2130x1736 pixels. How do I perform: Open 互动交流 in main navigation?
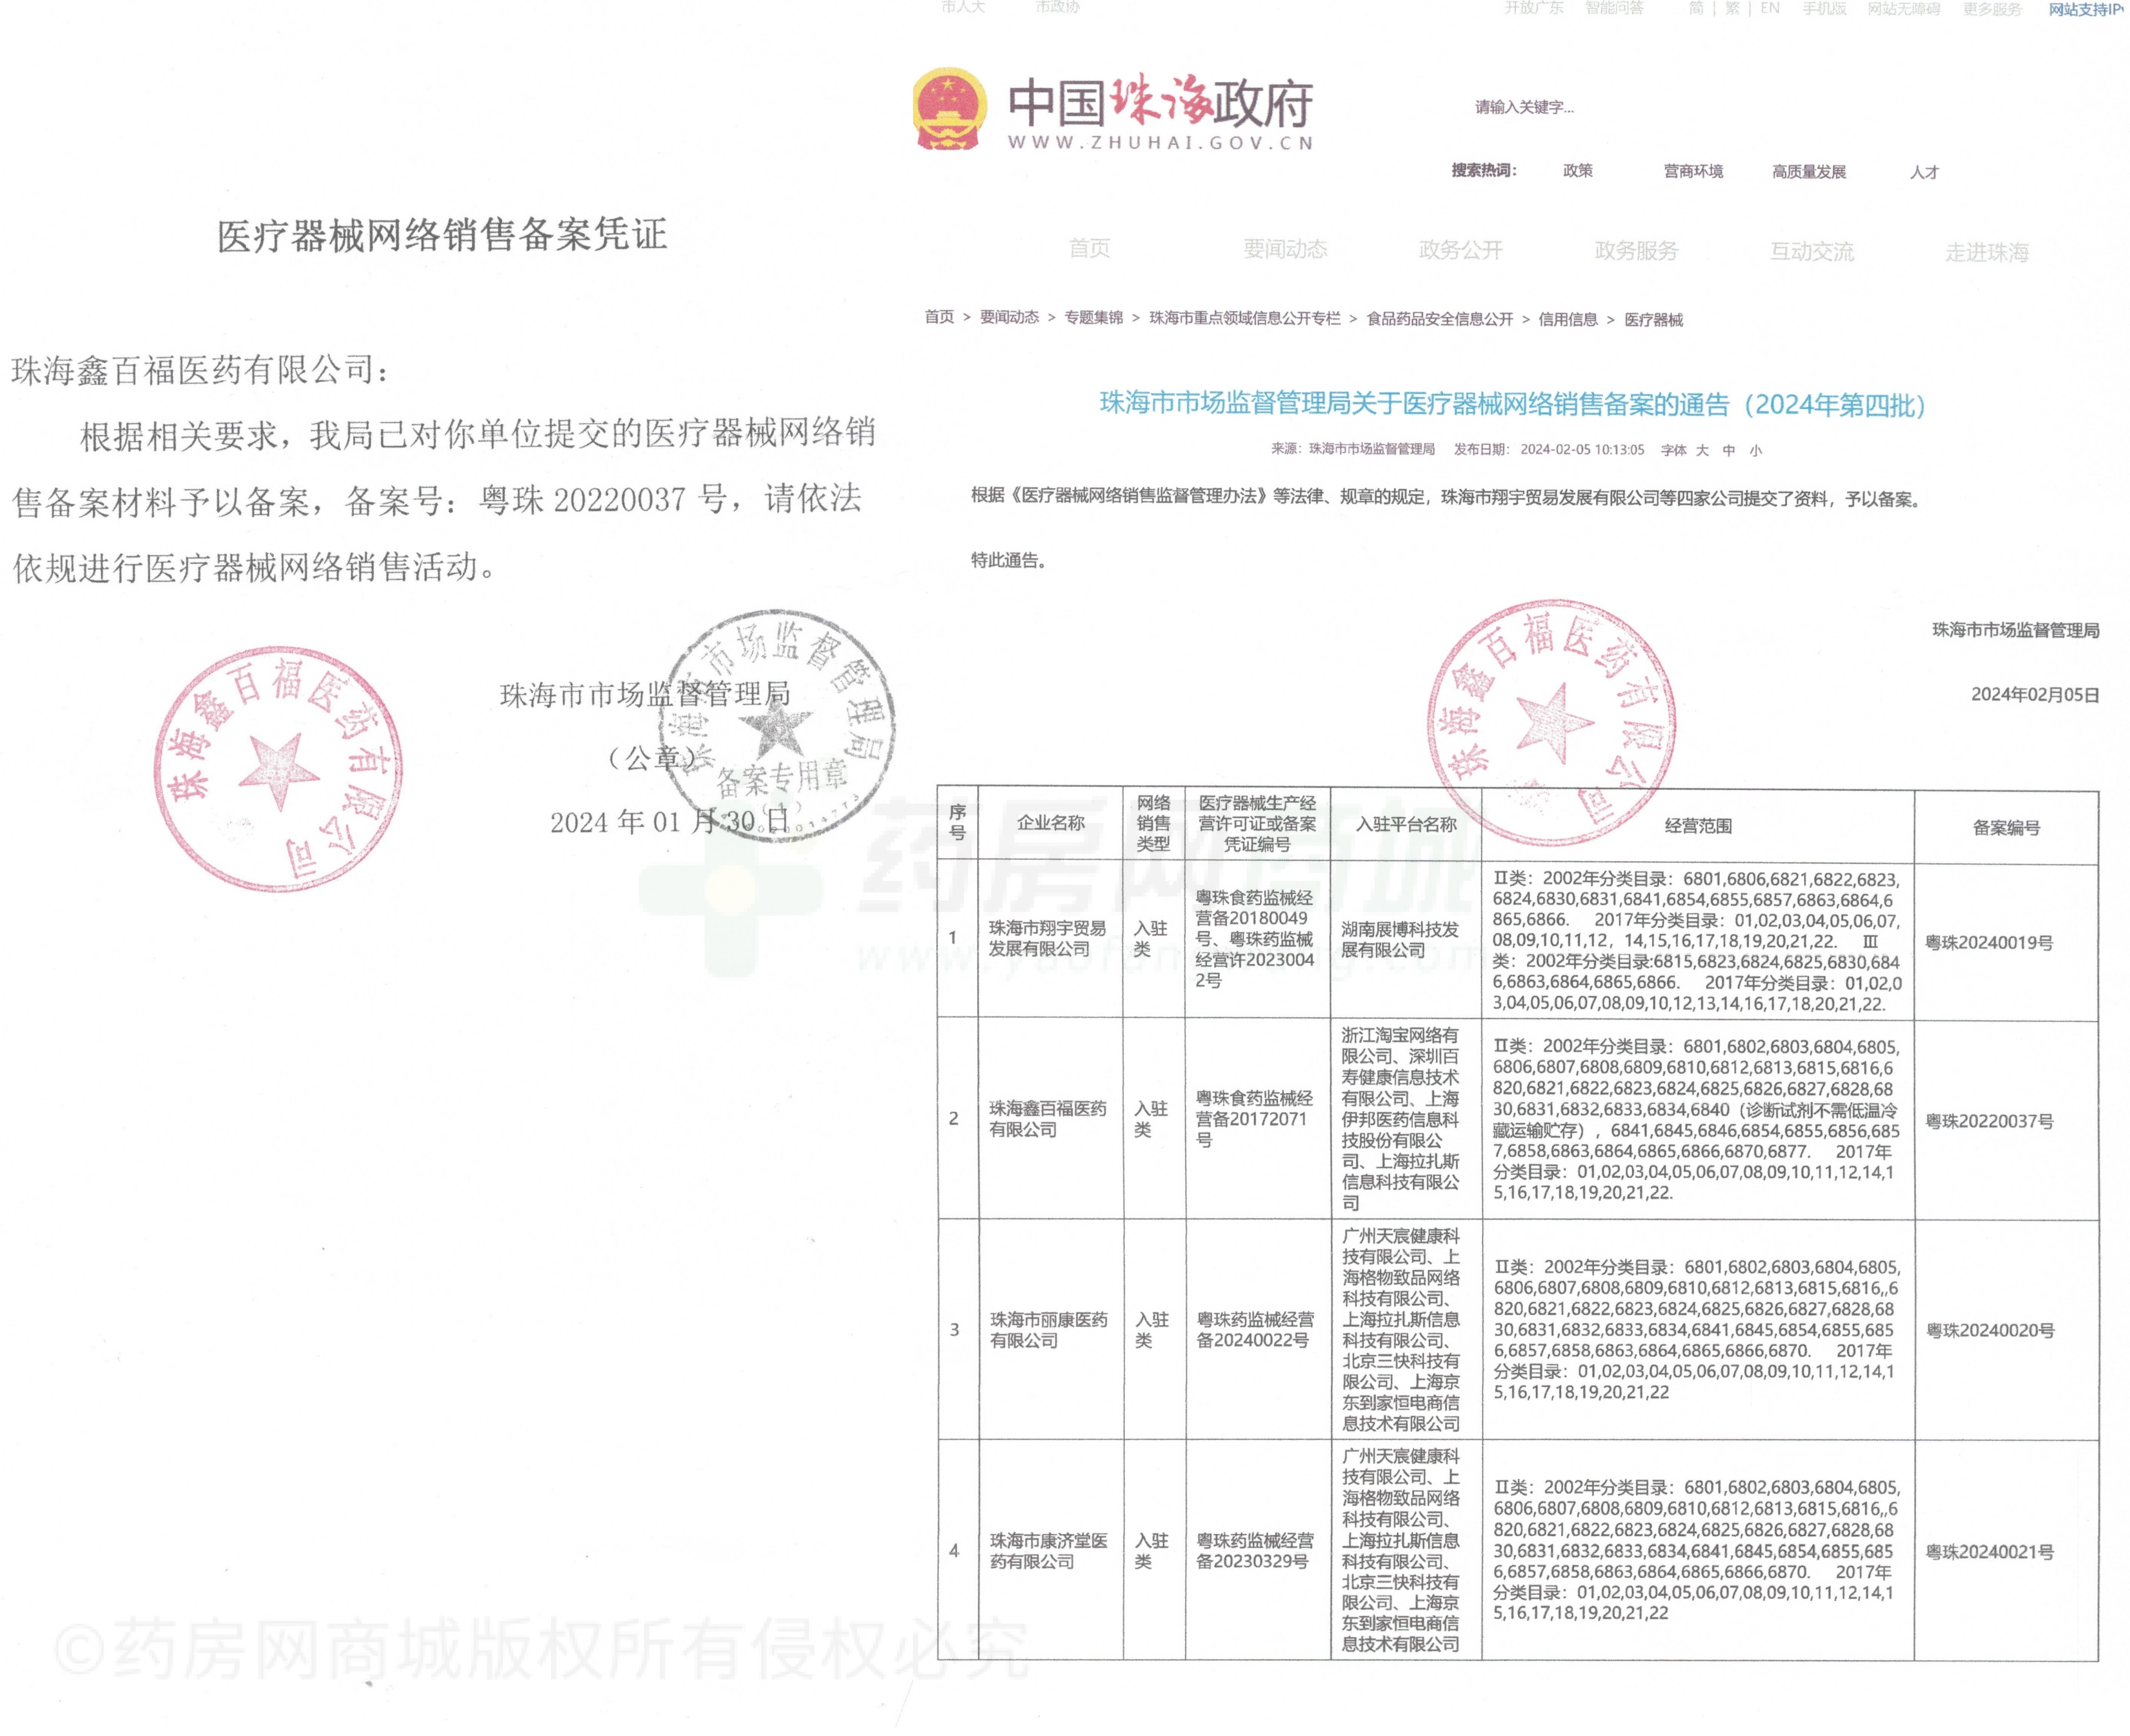pos(1811,252)
